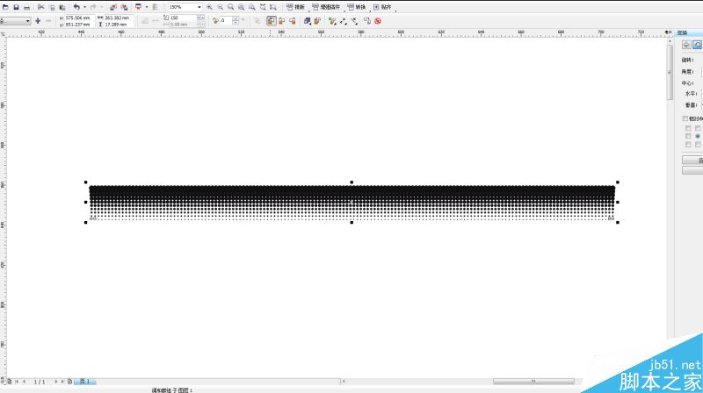Open a file with the folder icon
The width and height of the screenshot is (703, 393).
click(5, 7)
